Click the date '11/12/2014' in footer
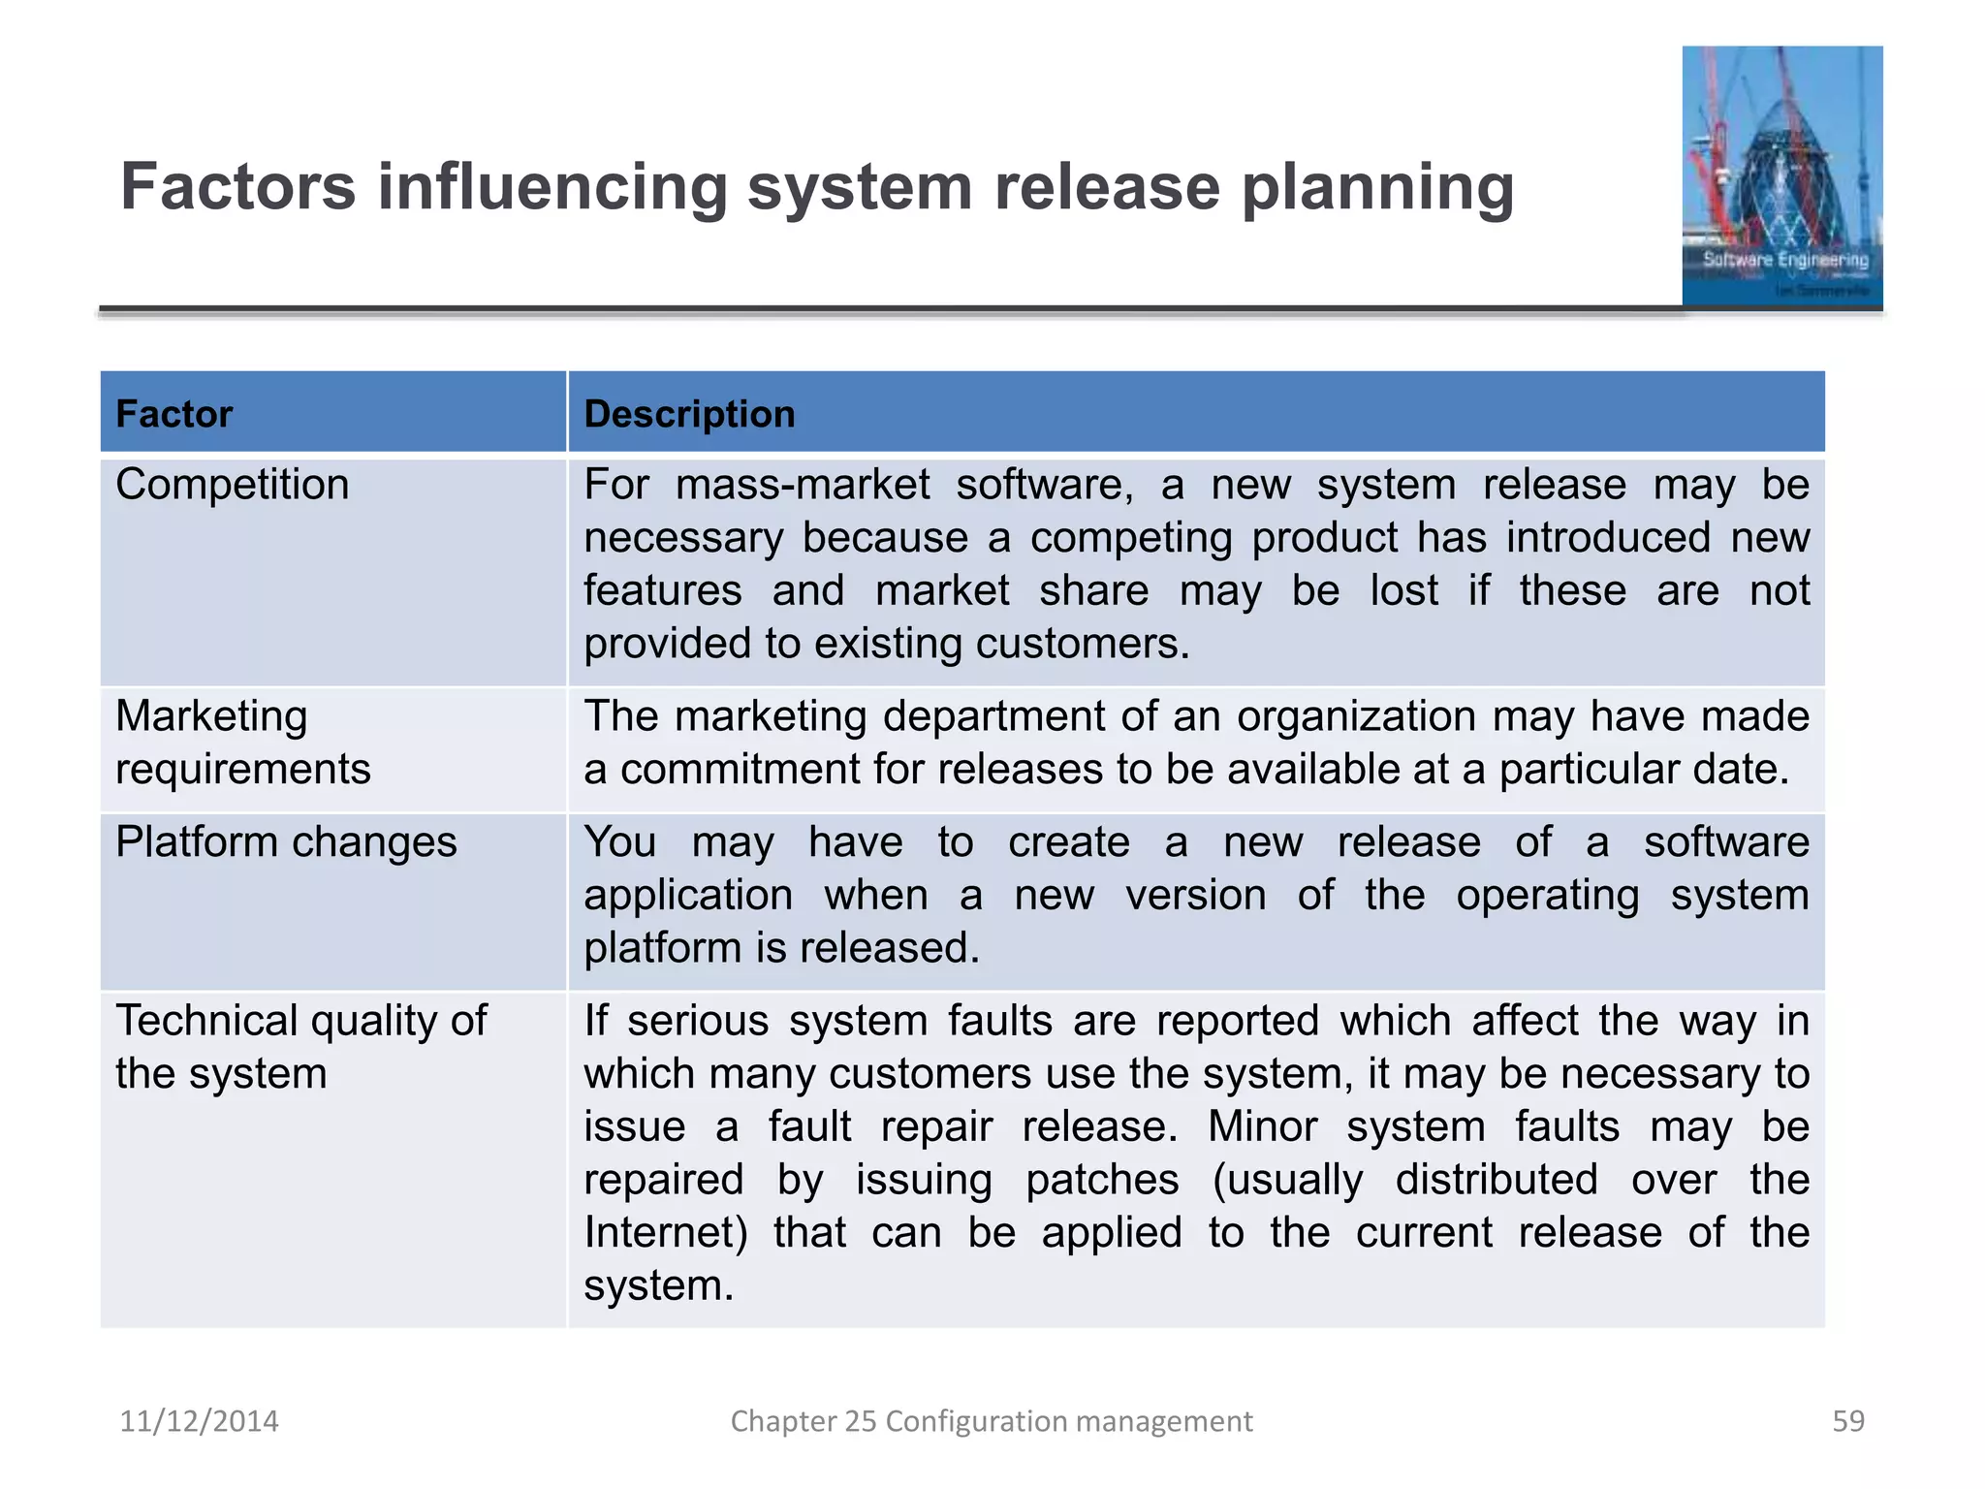The height and width of the screenshot is (1489, 1985). [199, 1421]
